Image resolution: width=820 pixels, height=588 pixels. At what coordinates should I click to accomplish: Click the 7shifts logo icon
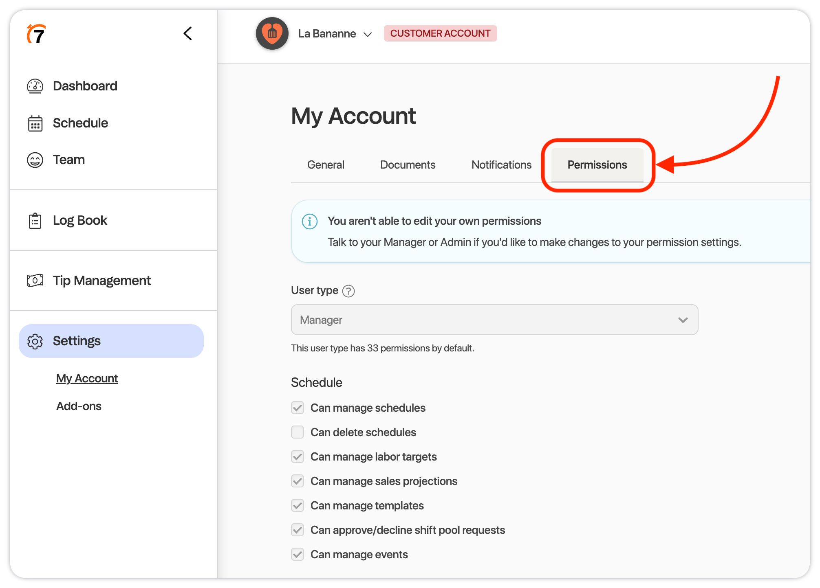[36, 34]
